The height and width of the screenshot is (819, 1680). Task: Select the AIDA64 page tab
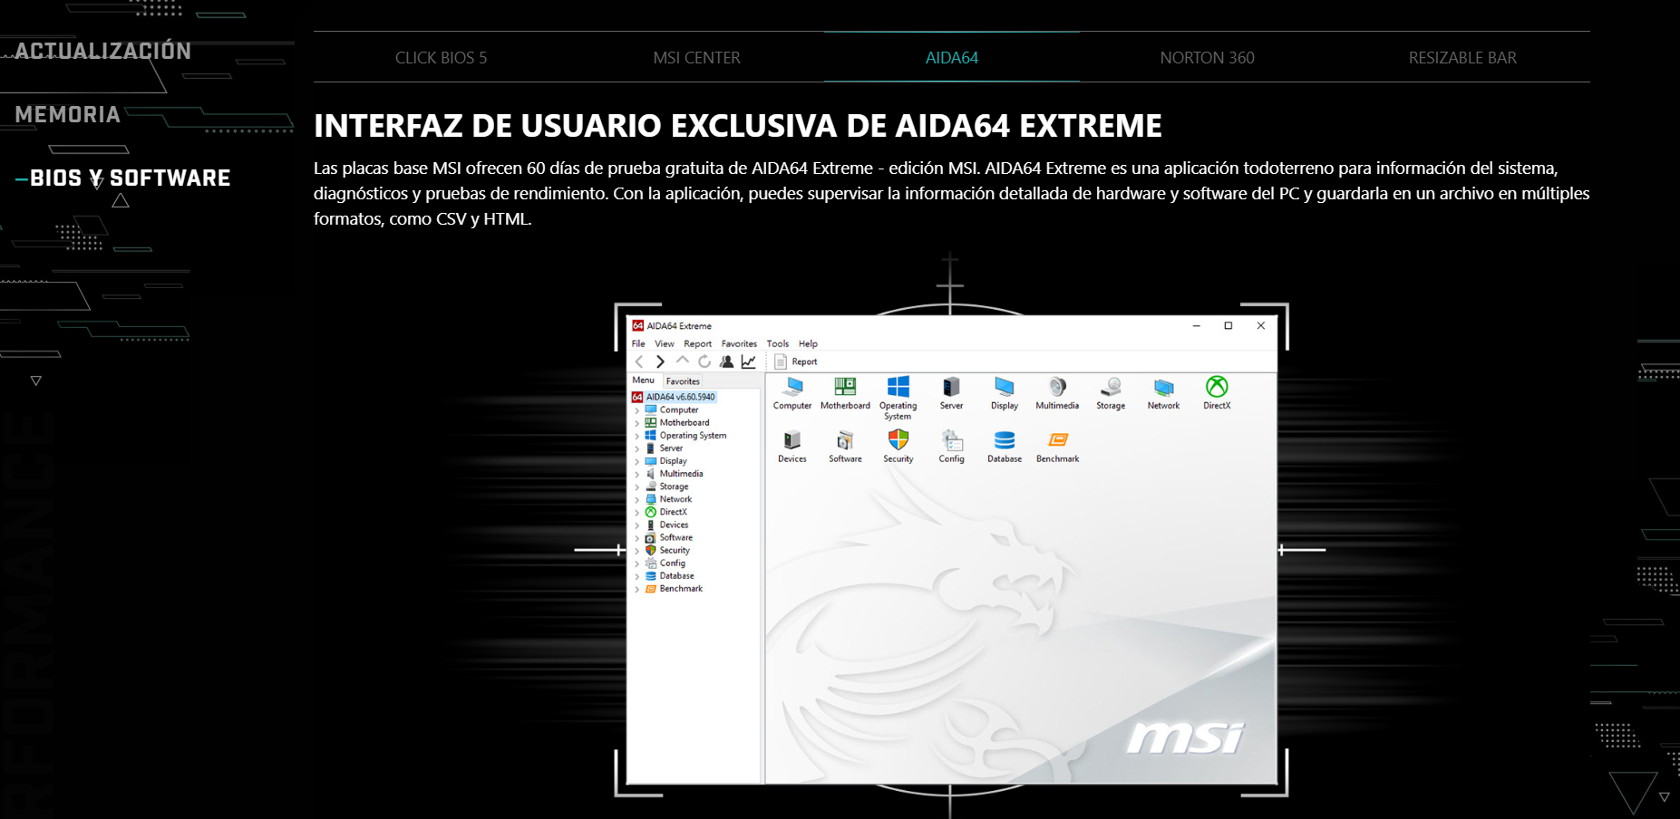click(952, 58)
